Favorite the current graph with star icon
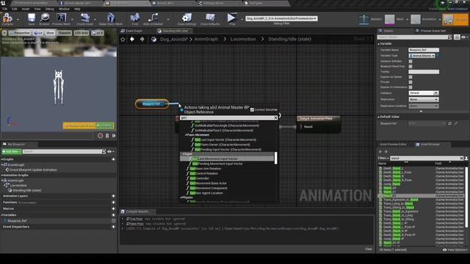 [123, 39]
